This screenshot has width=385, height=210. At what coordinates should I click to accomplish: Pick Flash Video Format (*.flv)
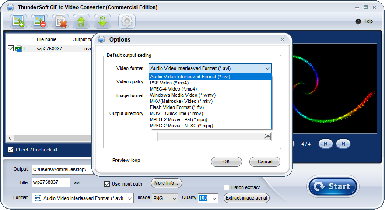(210, 107)
